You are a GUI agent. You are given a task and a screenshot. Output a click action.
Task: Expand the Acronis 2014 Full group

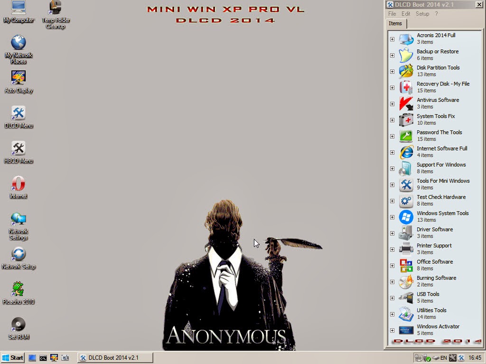click(x=392, y=39)
